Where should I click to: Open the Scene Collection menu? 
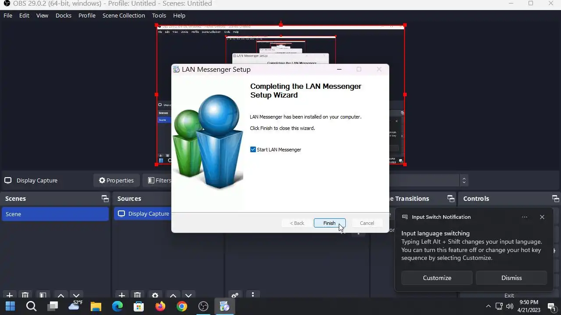[124, 15]
